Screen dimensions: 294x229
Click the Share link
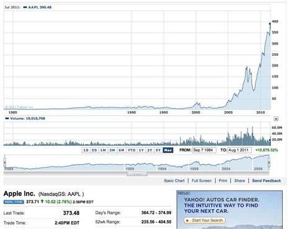(x=239, y=181)
